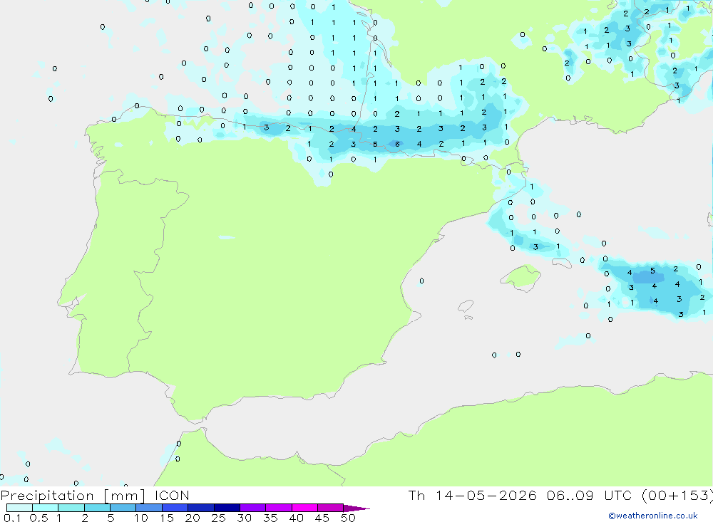Screen dimensions: 713x522
Task: Click the legend label "10"
Action: (141, 518)
